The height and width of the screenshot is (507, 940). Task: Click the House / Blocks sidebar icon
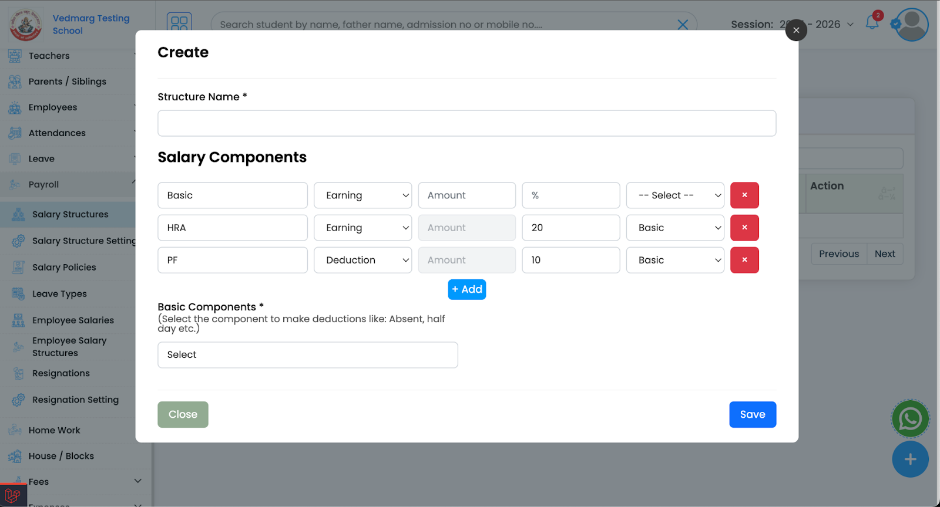tap(15, 457)
